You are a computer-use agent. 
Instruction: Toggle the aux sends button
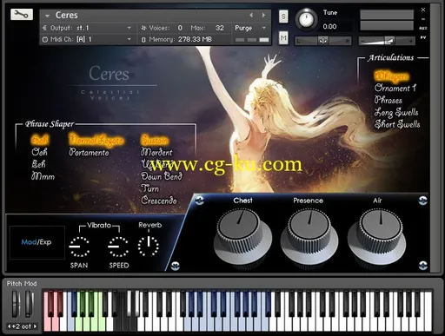423,28
